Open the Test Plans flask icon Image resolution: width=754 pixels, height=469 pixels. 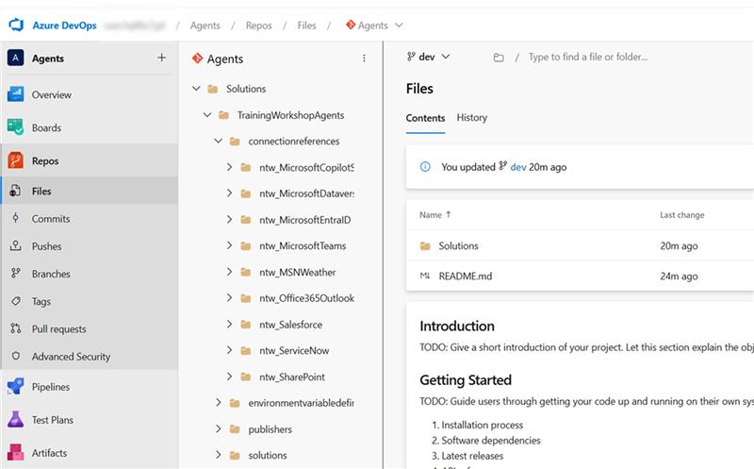coord(15,419)
